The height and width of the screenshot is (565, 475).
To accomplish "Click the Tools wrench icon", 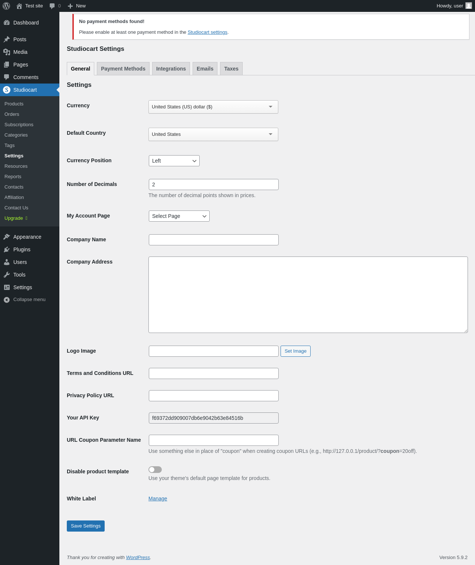I will point(7,275).
